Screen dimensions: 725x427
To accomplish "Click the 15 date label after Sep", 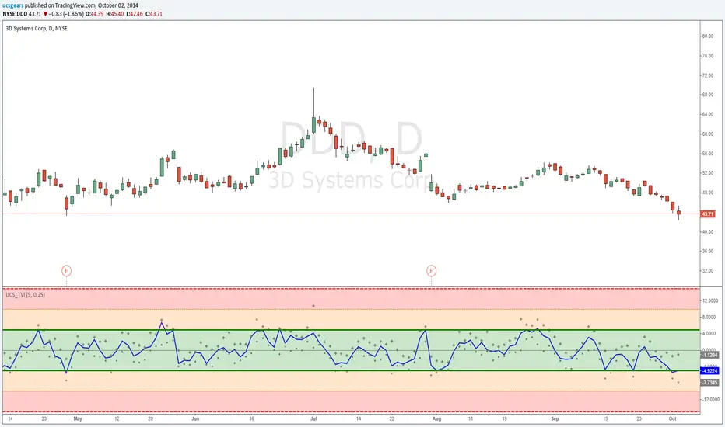I will [x=605, y=418].
